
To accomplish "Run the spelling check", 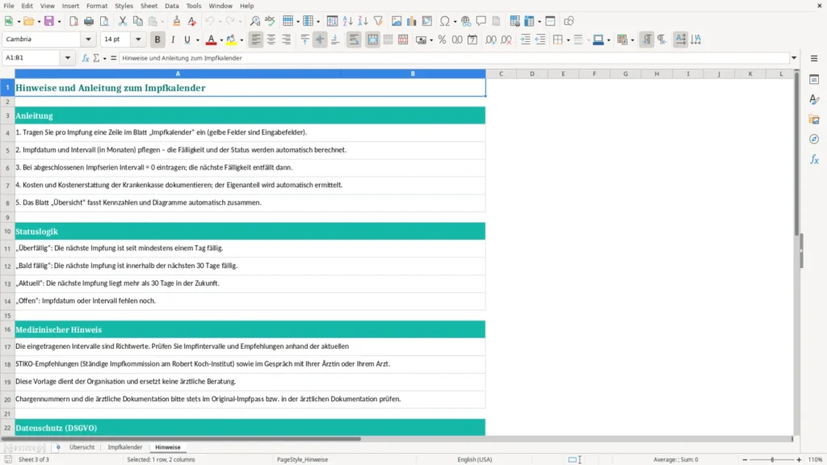I will (x=270, y=21).
